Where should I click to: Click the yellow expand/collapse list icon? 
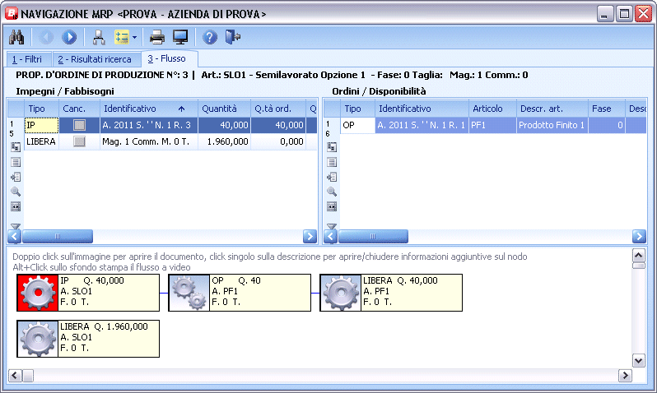[x=122, y=37]
